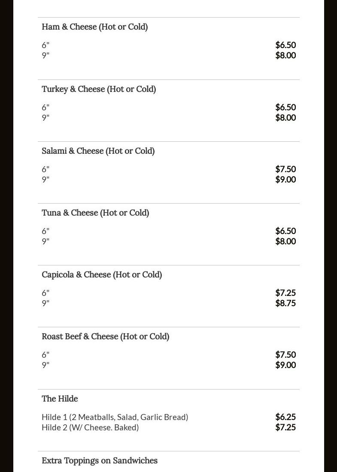Image resolution: width=337 pixels, height=472 pixels.
Task: Click the $6.25 Hilde 1 price
Action: [285, 417]
